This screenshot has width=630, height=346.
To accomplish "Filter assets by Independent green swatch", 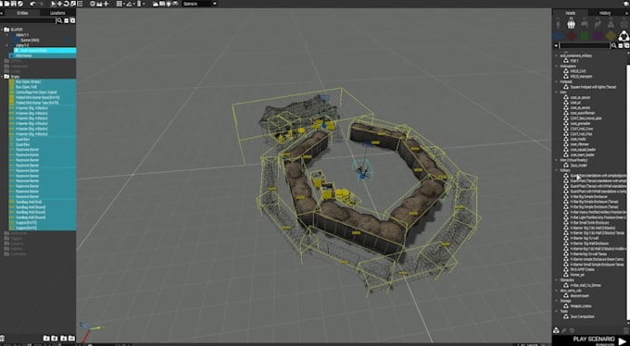I will [585, 36].
